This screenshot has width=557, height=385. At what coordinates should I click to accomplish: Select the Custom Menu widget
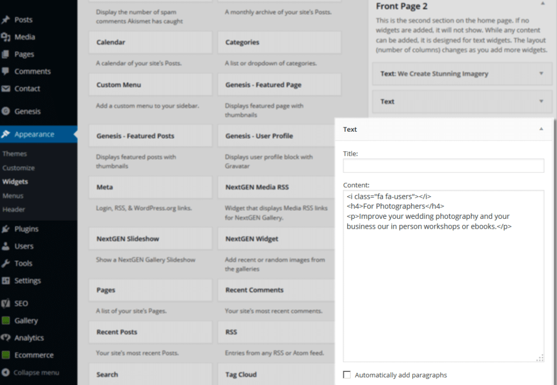coord(150,84)
